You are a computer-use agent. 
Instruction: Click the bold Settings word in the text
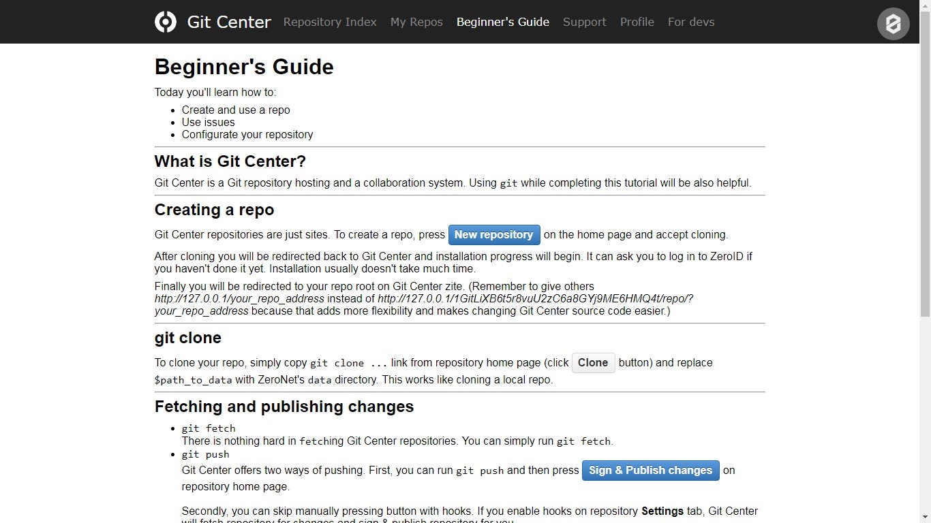pos(662,511)
